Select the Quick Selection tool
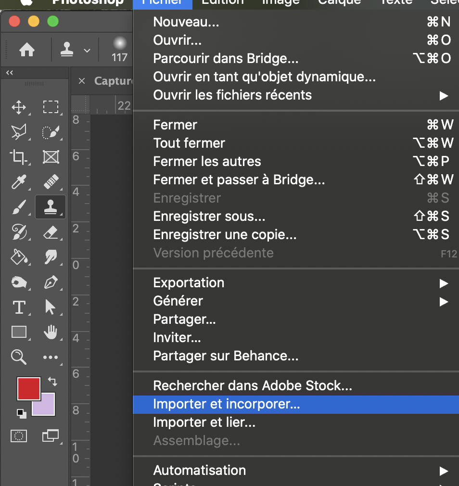 [x=51, y=132]
